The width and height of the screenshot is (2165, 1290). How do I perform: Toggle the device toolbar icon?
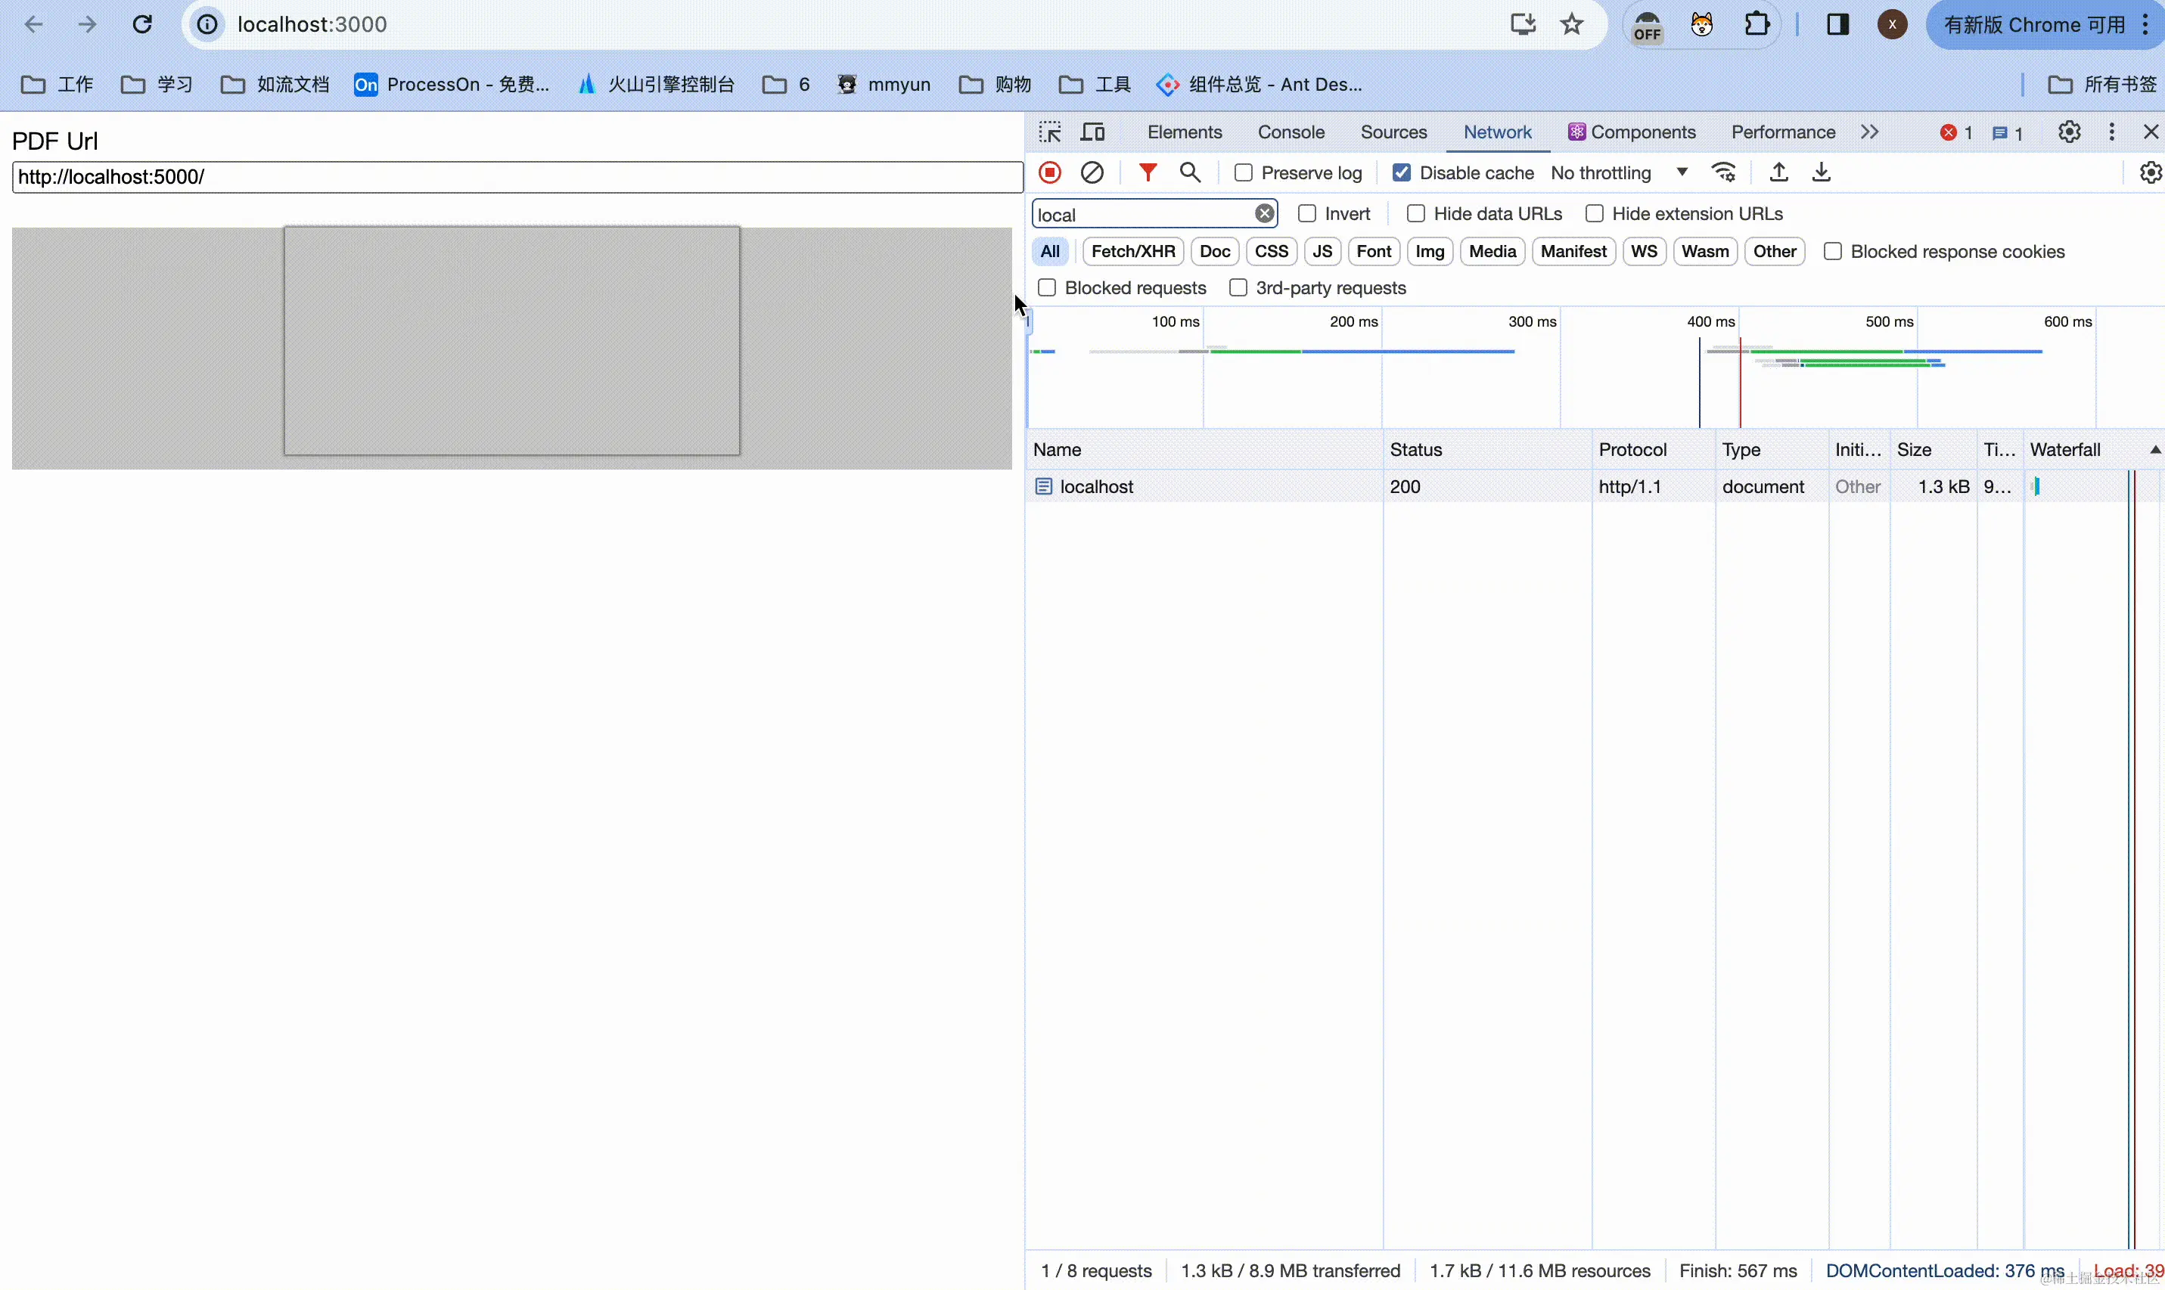[x=1093, y=132]
